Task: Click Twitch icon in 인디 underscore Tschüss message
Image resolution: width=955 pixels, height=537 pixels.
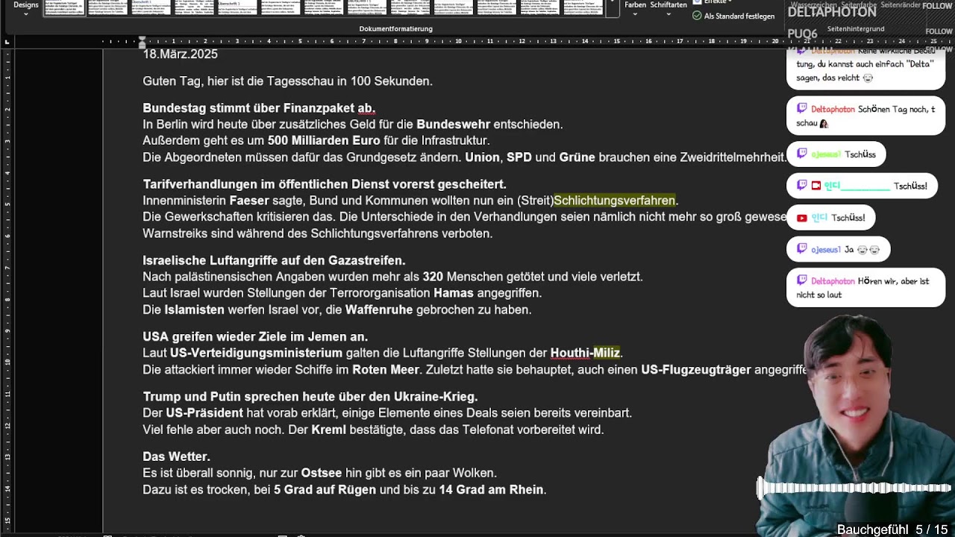Action: pyautogui.click(x=801, y=186)
